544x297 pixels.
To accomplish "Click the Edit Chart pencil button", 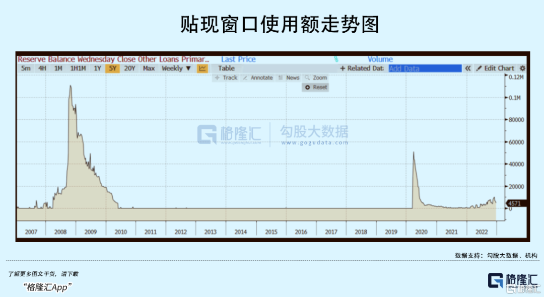I will pyautogui.click(x=496, y=68).
